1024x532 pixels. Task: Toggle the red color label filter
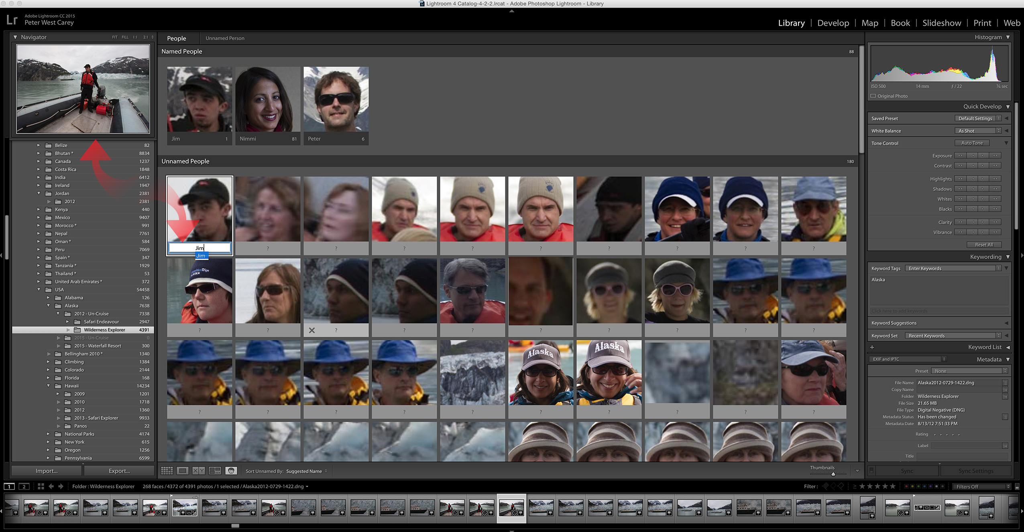906,487
